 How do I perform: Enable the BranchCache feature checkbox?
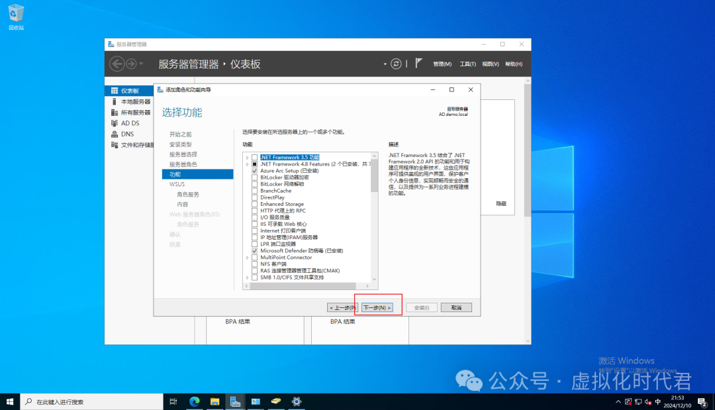click(x=254, y=191)
